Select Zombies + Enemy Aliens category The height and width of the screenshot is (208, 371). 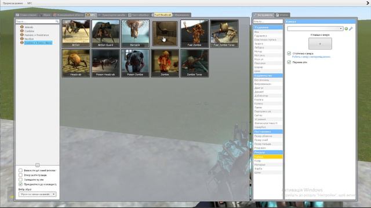[x=38, y=43]
